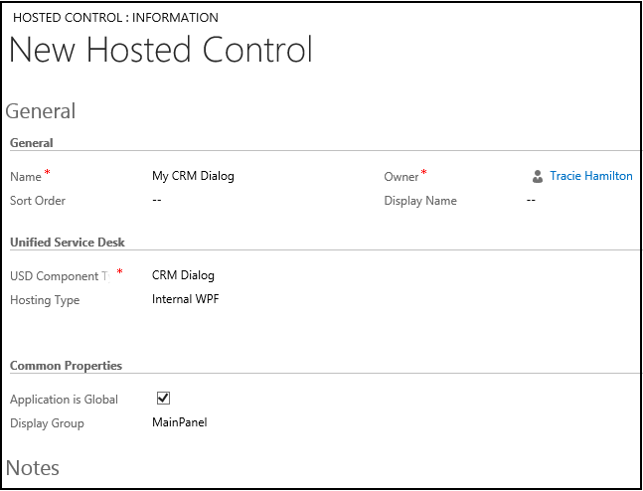Uncheck the Application is Global checkbox
The image size is (643, 491).
point(163,399)
